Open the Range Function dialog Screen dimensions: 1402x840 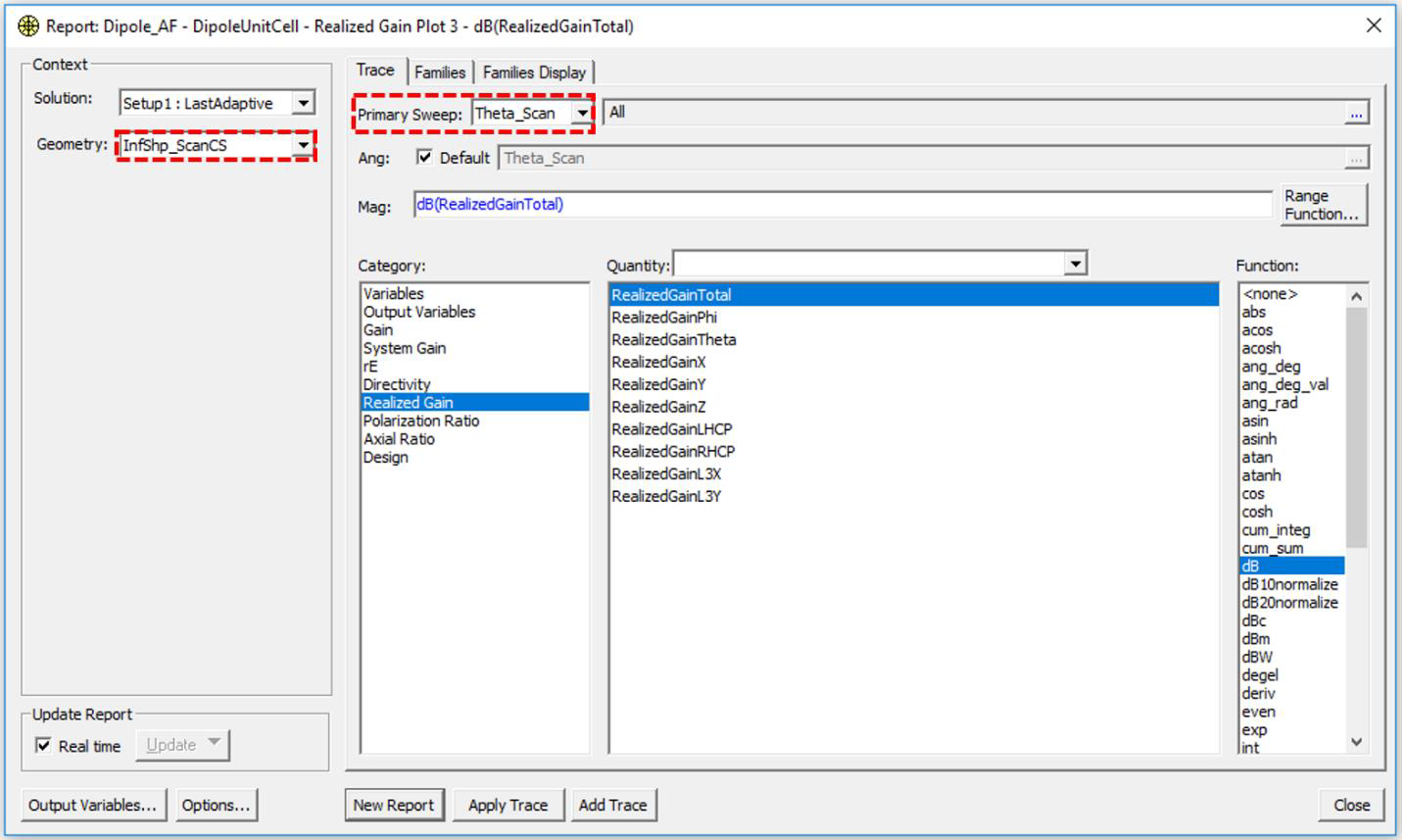tap(1322, 205)
